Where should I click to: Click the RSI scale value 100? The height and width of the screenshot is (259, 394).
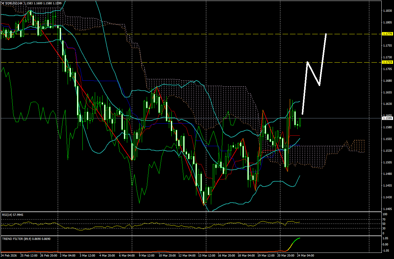[385, 214]
